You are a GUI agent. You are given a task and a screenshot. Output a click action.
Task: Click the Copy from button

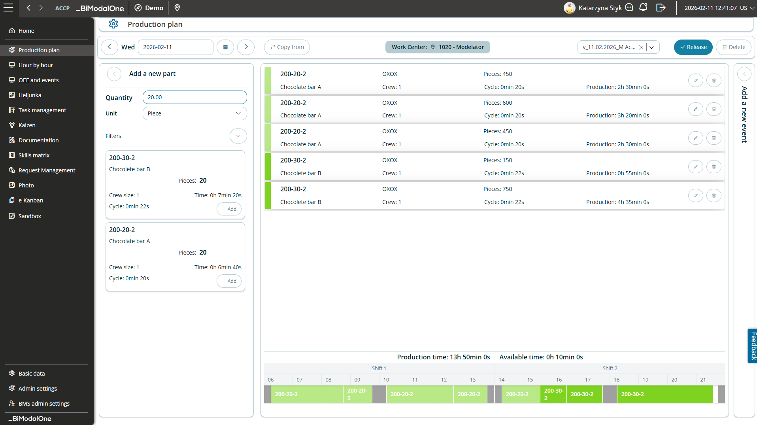point(287,47)
